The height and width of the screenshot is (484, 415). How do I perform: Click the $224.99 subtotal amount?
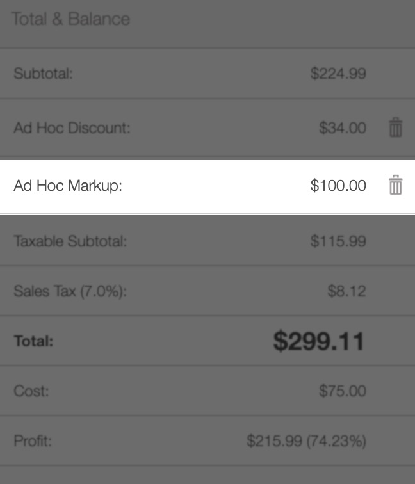coord(338,74)
